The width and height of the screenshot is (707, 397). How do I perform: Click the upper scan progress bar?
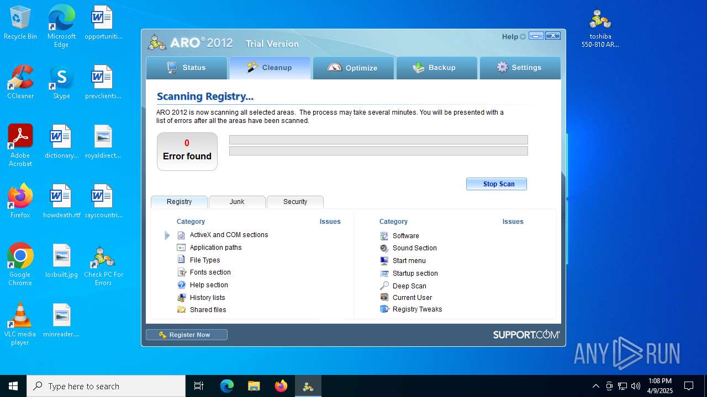click(378, 140)
